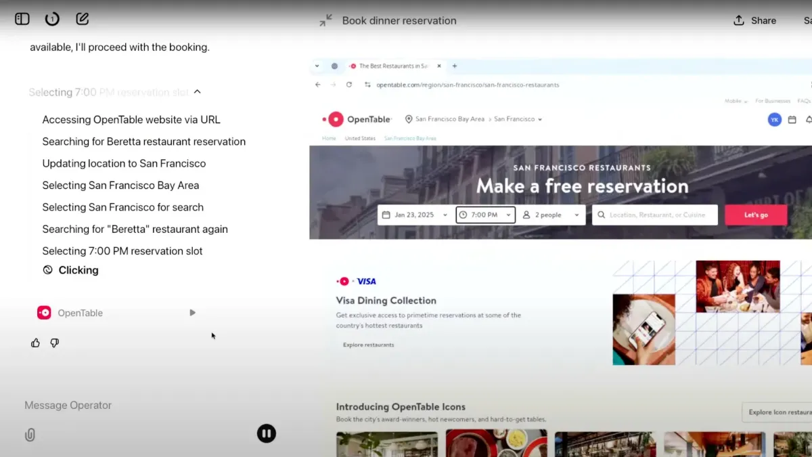Collapse the Selecting 7:00 PM steps list

coord(198,92)
